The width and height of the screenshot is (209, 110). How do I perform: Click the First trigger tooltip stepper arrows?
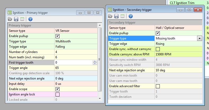tap(95, 63)
